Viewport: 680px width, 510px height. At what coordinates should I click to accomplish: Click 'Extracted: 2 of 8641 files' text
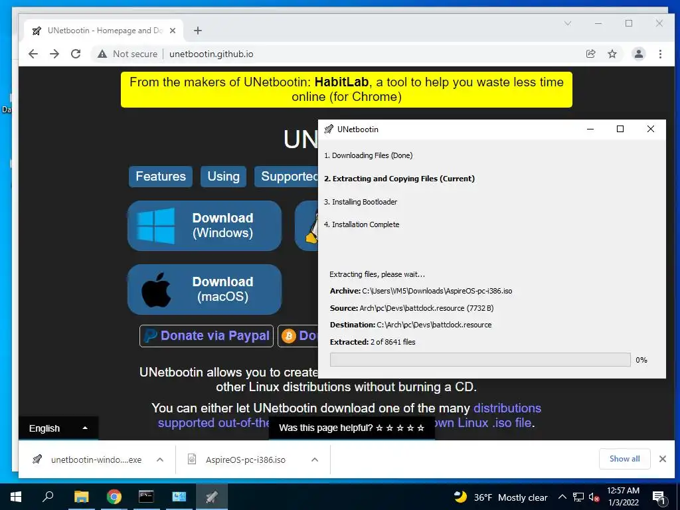[x=373, y=342]
